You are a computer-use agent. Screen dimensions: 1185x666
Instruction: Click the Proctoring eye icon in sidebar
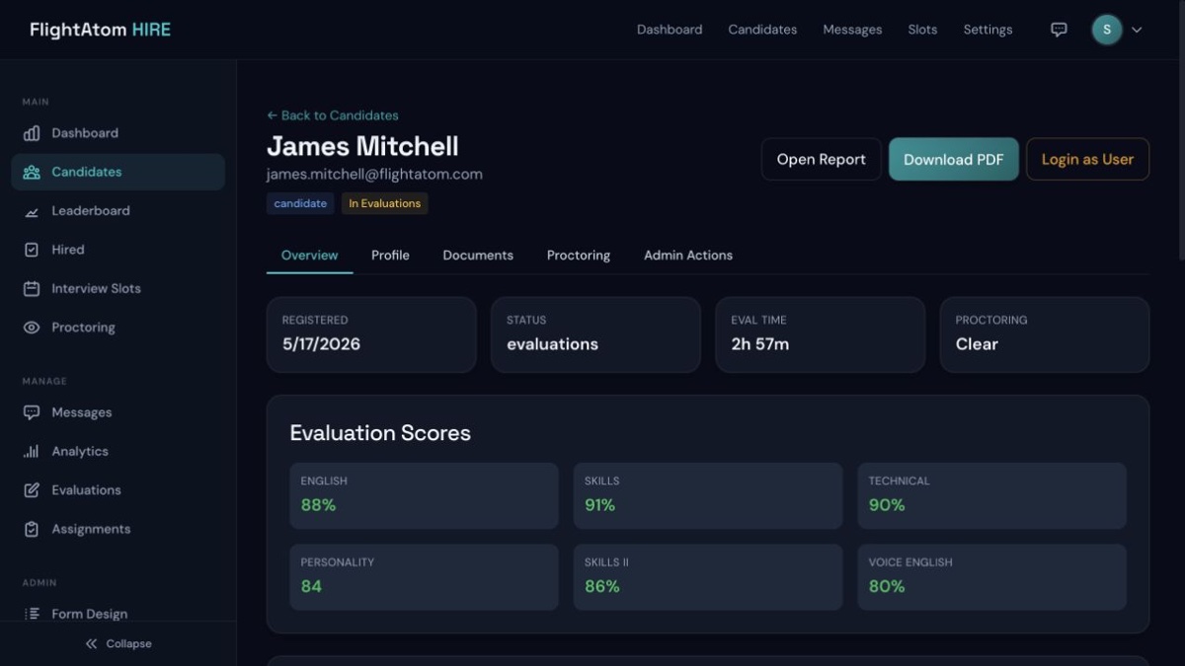(x=32, y=328)
